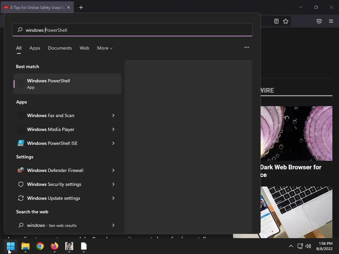
Task: Click the Windows Update refresh icon
Action: click(21, 198)
